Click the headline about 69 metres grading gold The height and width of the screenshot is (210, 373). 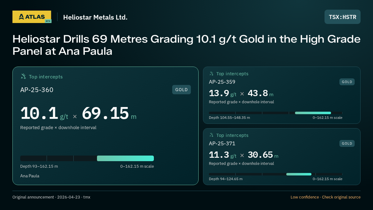[186, 45]
